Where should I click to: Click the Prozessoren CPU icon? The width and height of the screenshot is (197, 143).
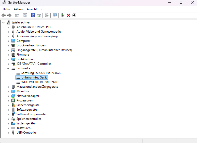pos(13,100)
